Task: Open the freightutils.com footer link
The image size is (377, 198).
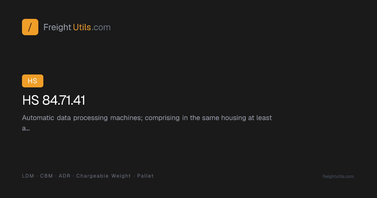Action: click(338, 177)
